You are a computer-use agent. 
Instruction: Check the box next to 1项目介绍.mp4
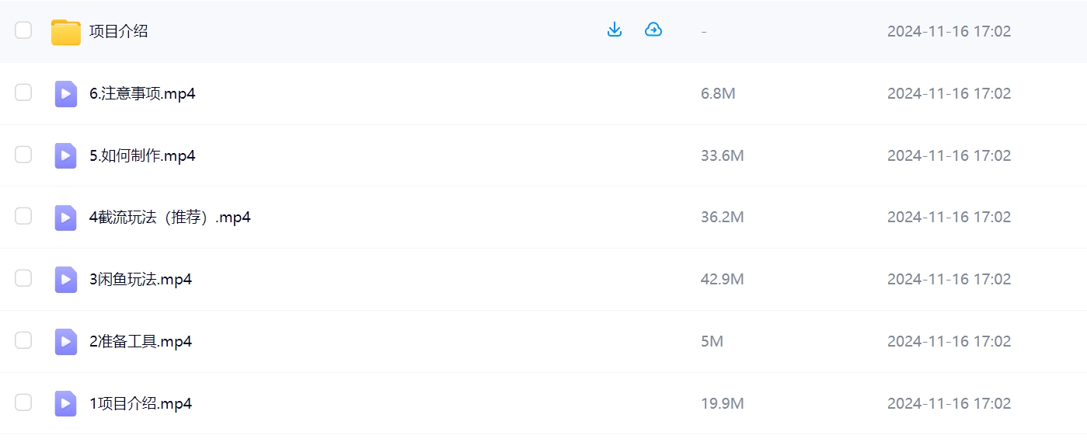23,402
